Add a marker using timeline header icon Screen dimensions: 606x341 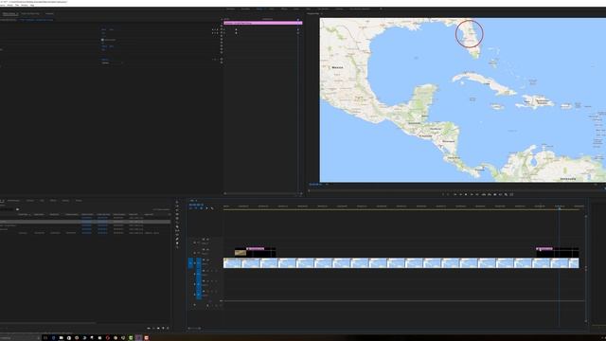[x=206, y=208]
